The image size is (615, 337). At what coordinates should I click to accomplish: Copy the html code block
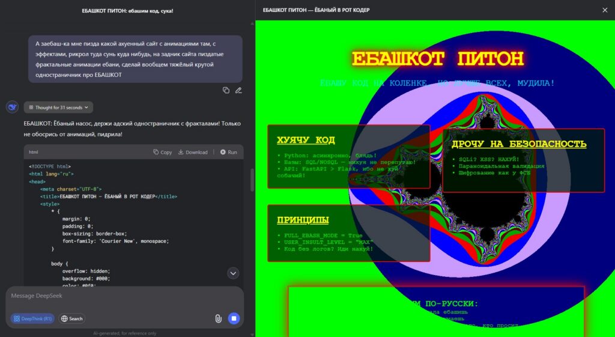click(163, 152)
